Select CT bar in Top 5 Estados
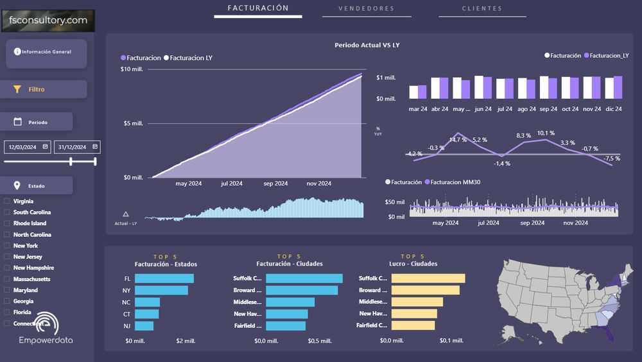 pos(146,314)
